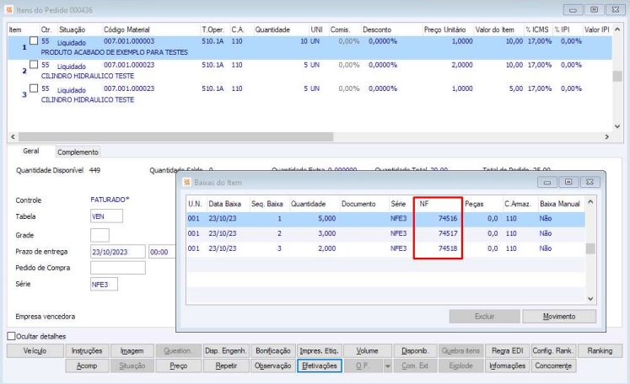Maximize the Baixas do Item window
Viewport: 630px width, 384px height.
(568, 182)
